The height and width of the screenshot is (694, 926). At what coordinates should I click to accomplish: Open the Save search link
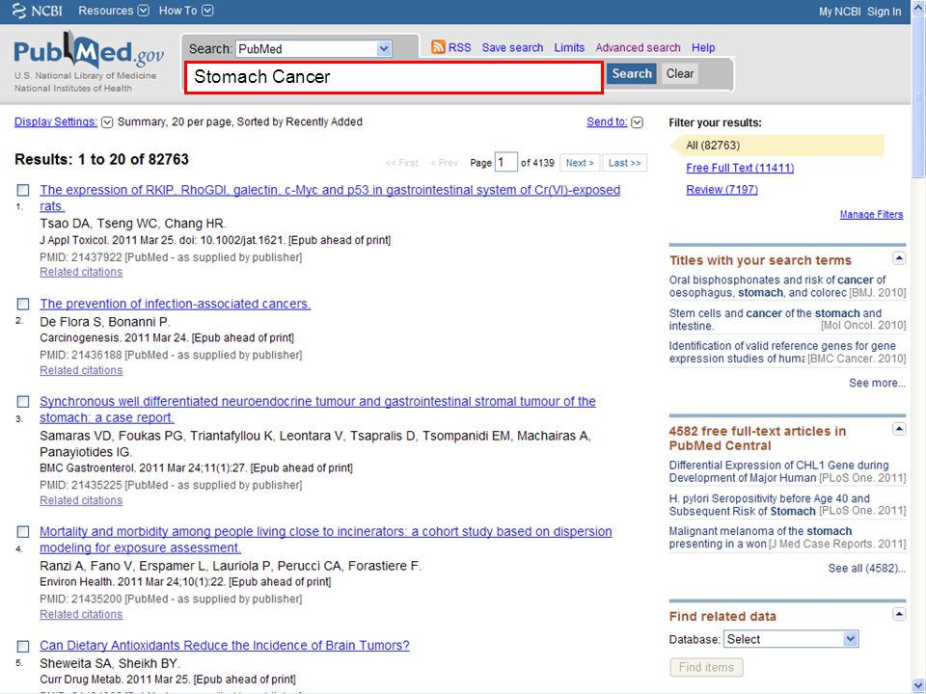512,48
